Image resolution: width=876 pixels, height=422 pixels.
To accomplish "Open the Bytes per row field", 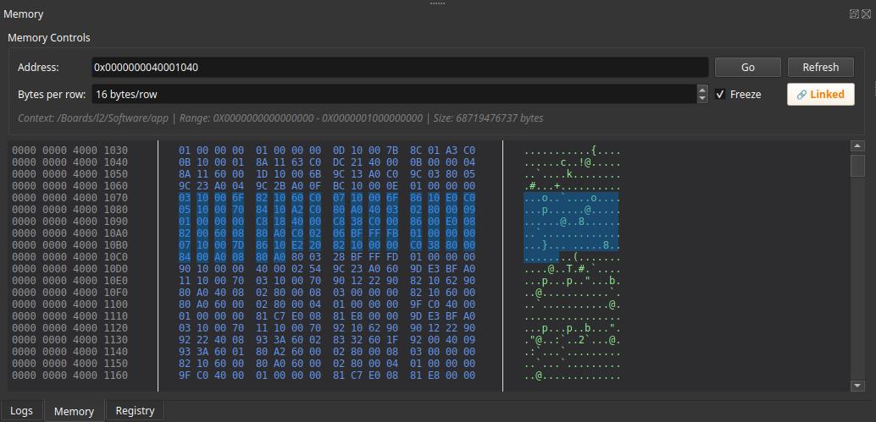I will [393, 94].
